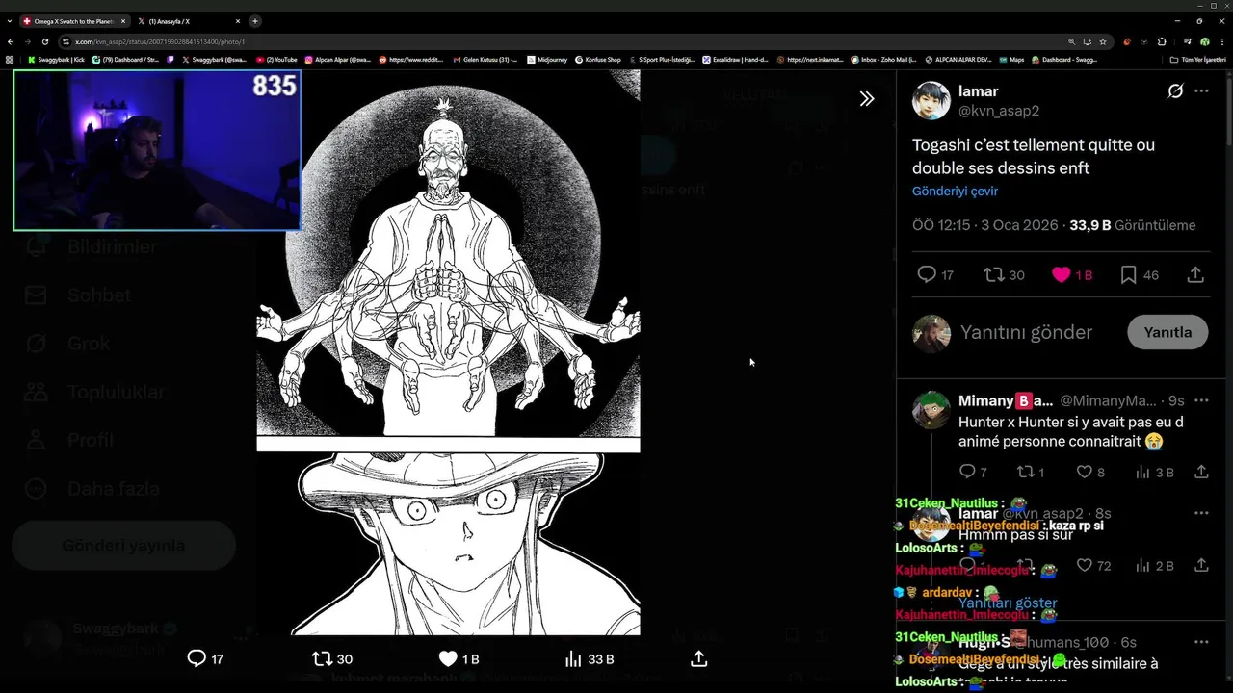1233x693 pixels.
Task: Toggle like heart below the photo viewer
Action: tap(448, 658)
